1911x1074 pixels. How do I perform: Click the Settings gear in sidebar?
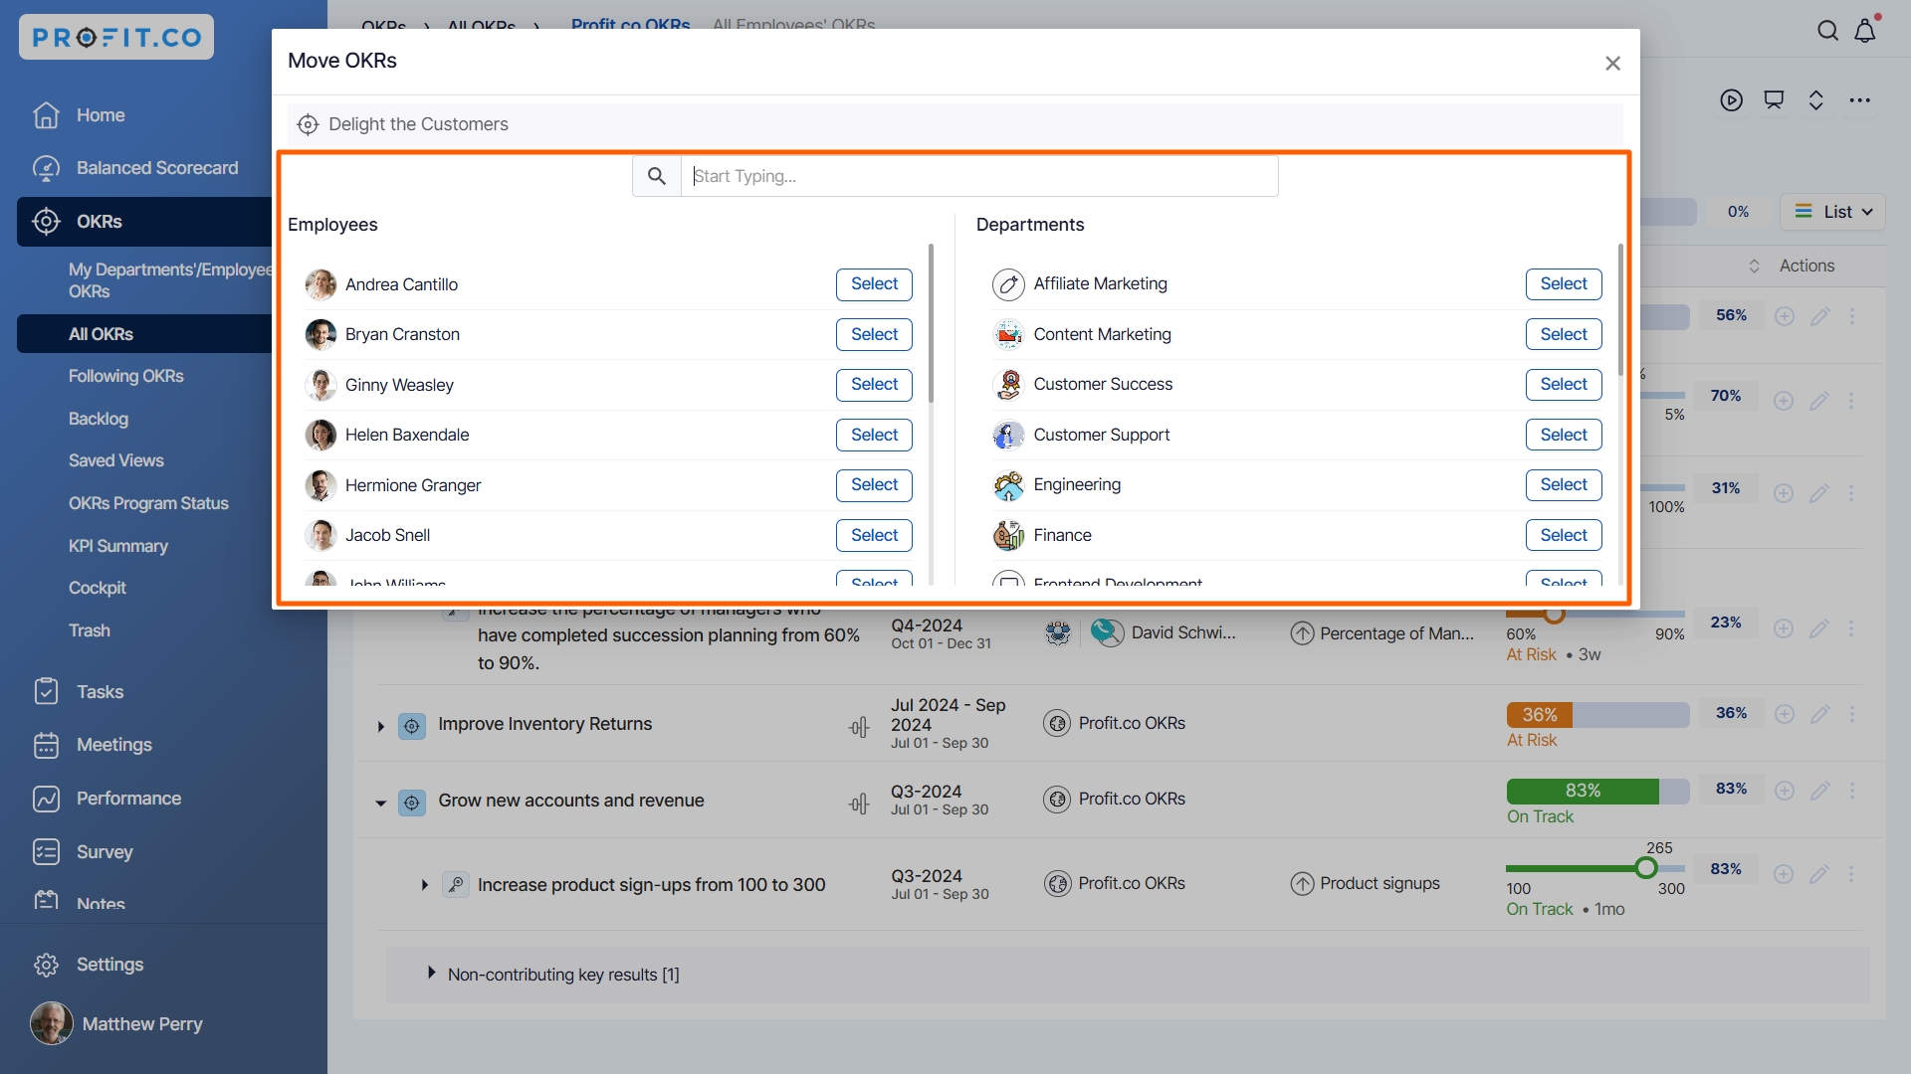(46, 965)
